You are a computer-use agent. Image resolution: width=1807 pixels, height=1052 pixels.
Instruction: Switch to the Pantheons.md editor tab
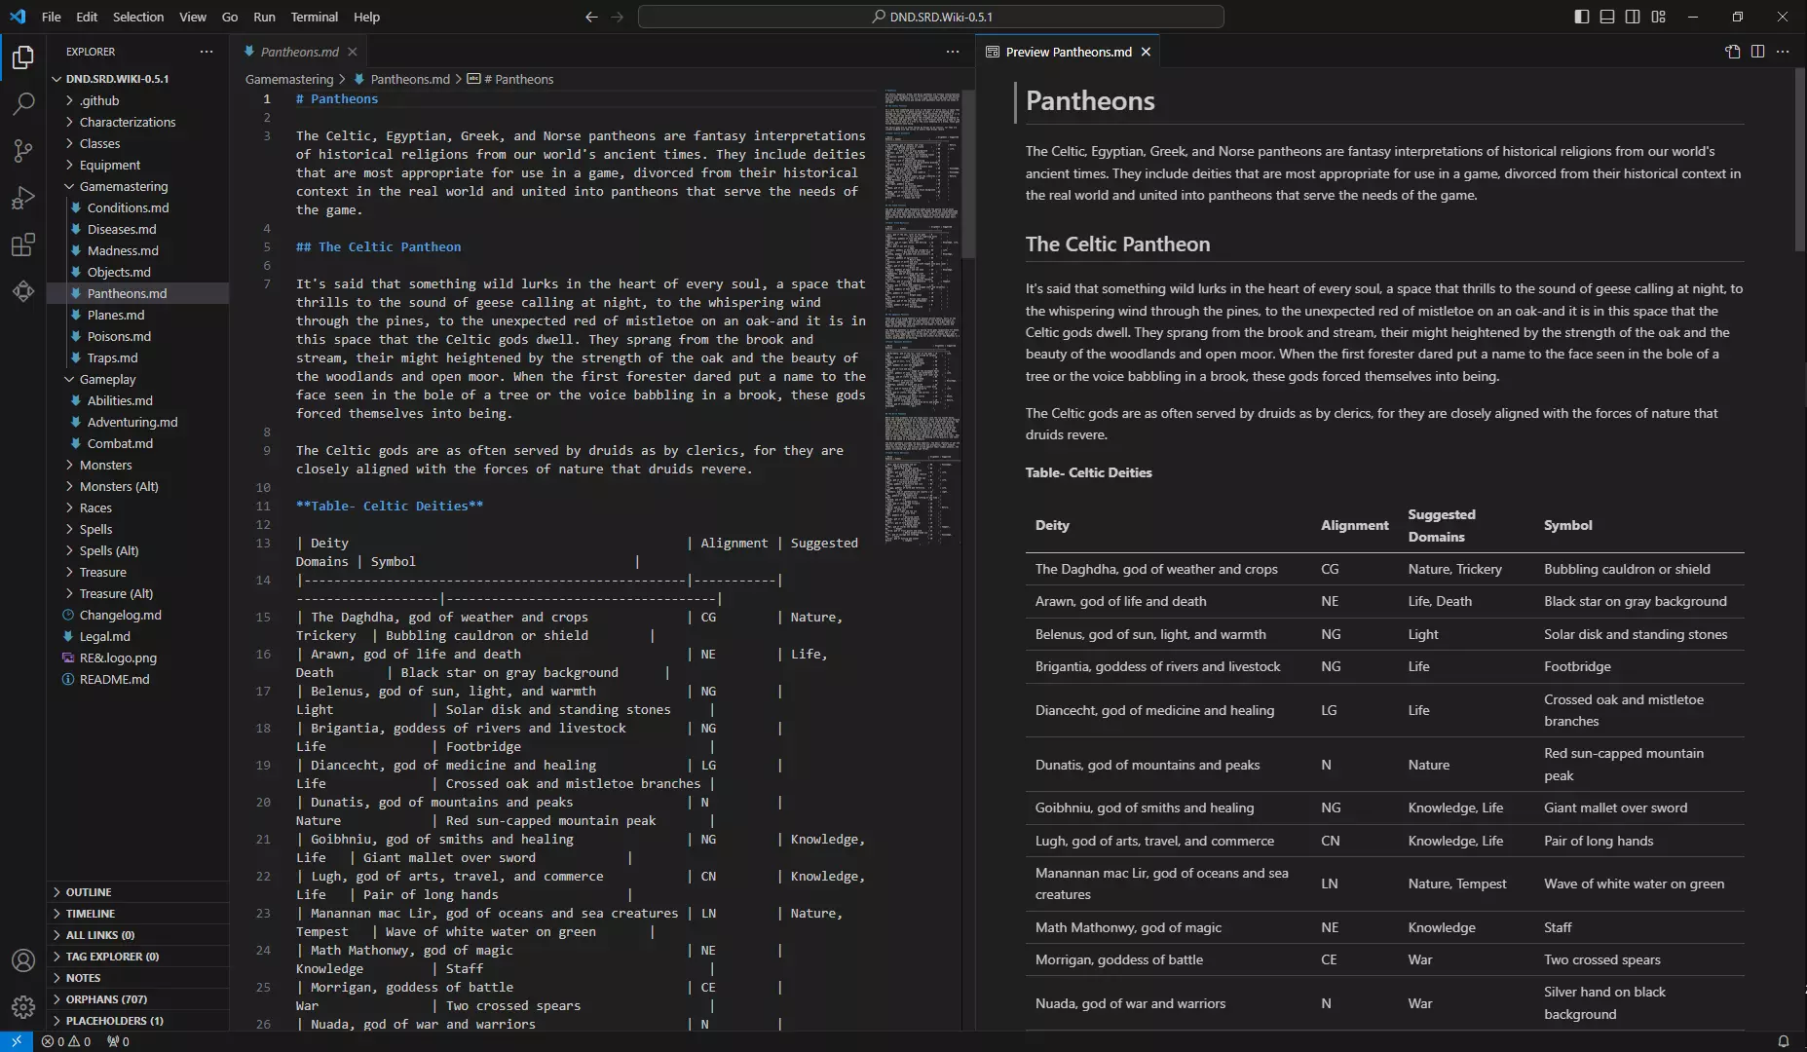click(x=299, y=52)
